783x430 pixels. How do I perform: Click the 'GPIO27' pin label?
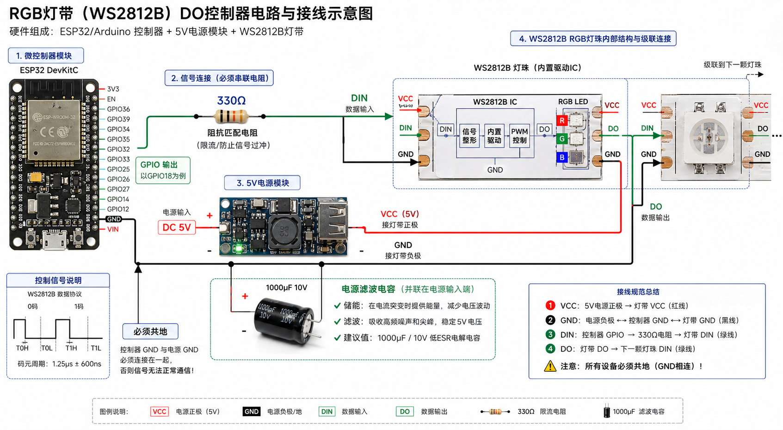[118, 189]
